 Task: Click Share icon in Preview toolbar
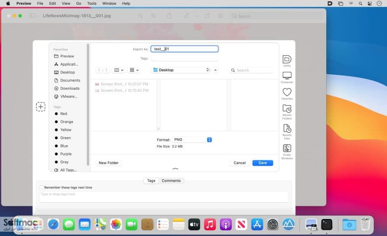pyautogui.click(x=169, y=16)
